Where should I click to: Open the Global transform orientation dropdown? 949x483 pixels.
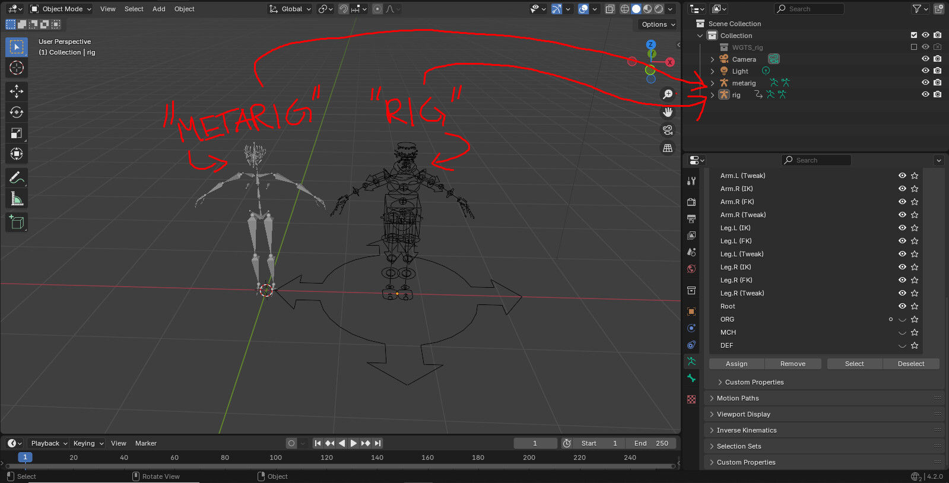point(290,9)
